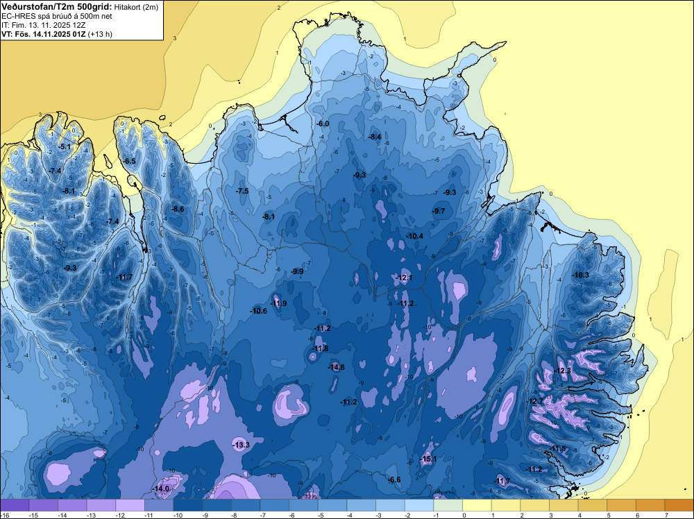Click the -6.0 temperature label
Viewport: 694px width, 519px height.
pos(323,124)
